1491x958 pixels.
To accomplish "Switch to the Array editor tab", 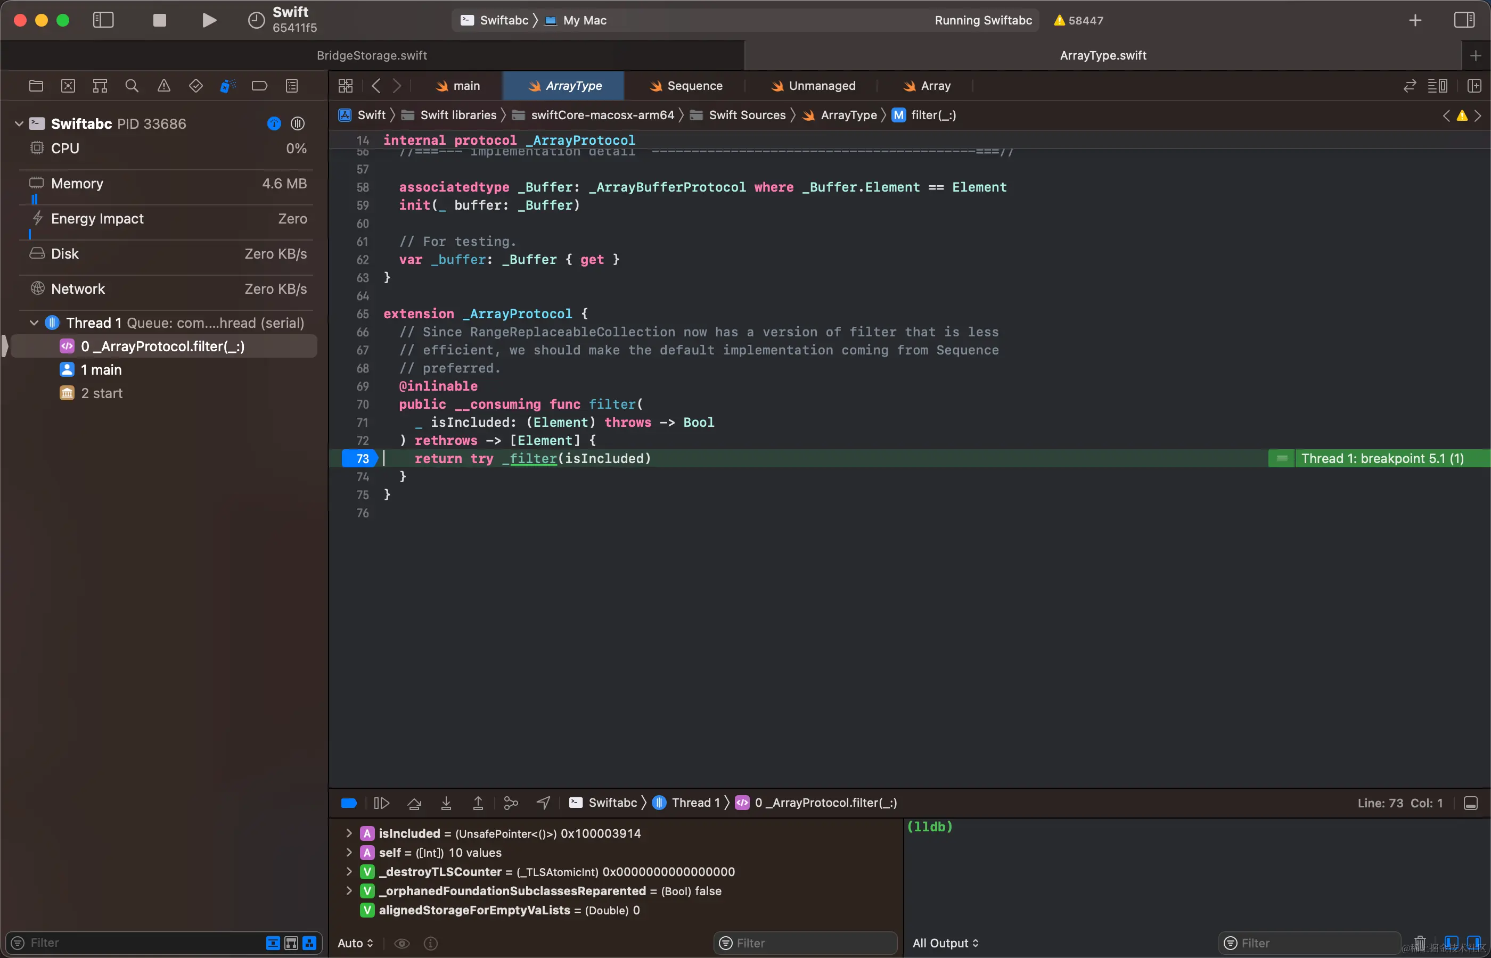I will (x=927, y=86).
